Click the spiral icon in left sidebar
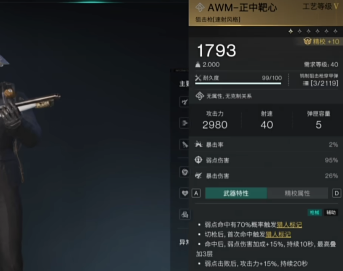This screenshot has width=343, height=271. [185, 172]
